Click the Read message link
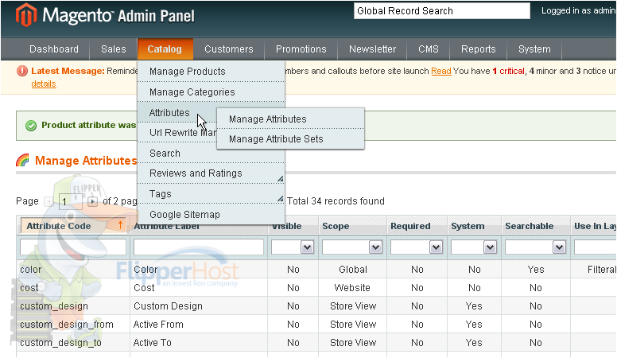The height and width of the screenshot is (358, 617). [441, 71]
